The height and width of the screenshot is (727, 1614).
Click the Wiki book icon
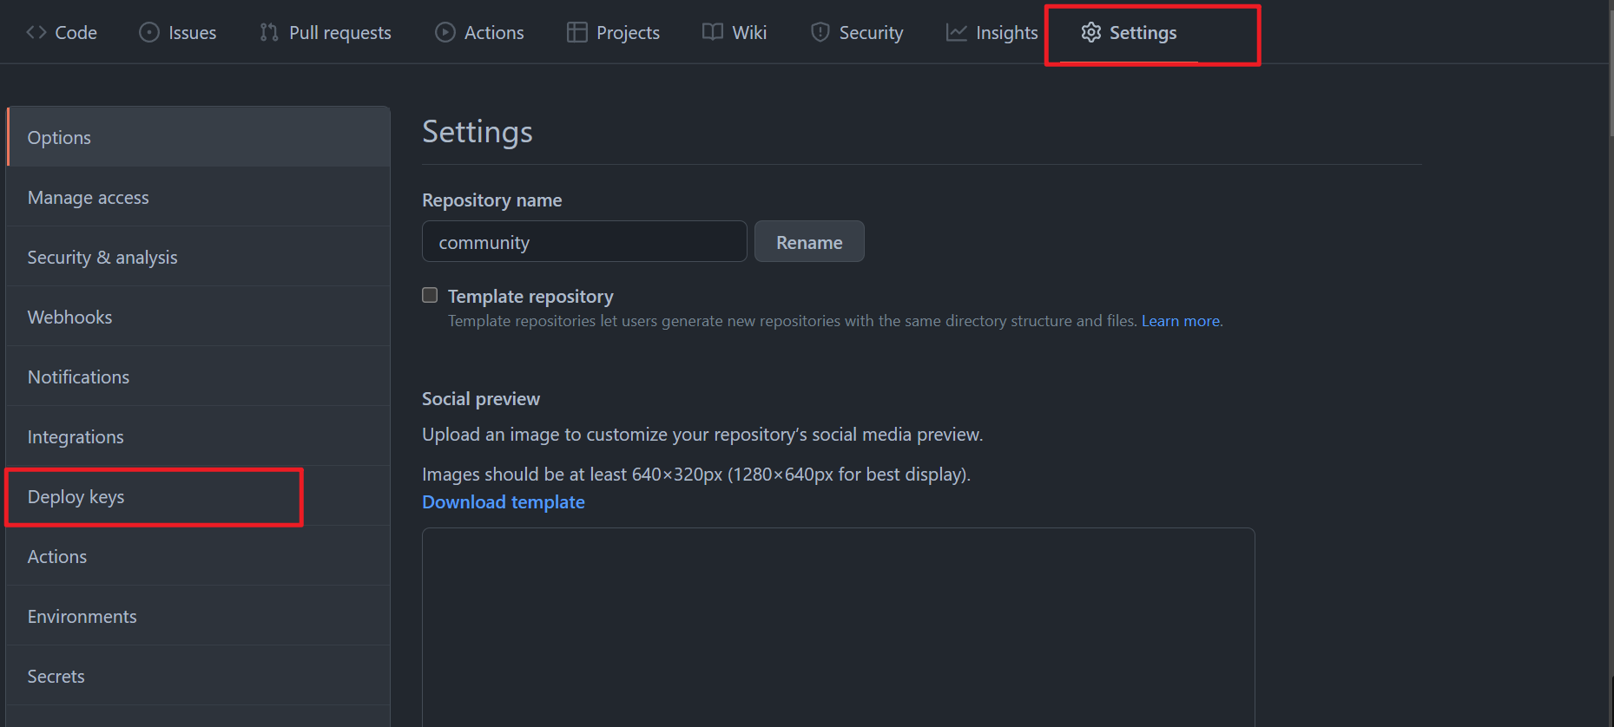tap(713, 32)
